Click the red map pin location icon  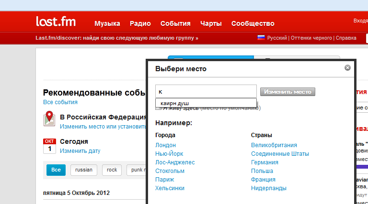(49, 118)
